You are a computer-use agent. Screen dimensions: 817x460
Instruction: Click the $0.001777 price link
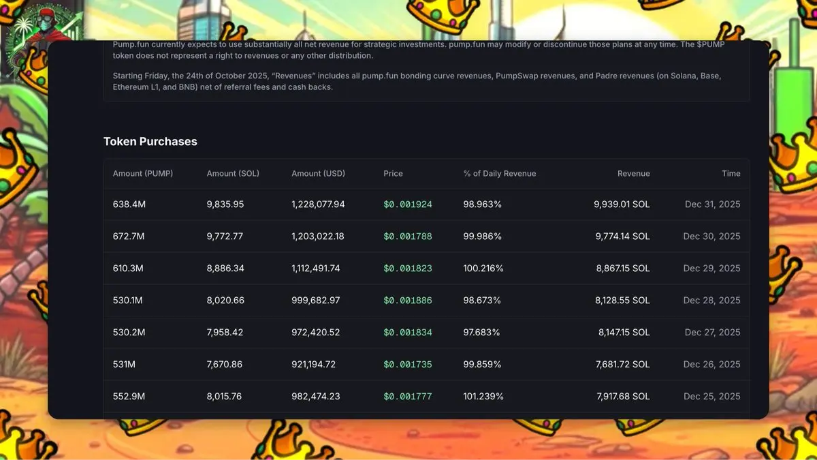pos(408,397)
